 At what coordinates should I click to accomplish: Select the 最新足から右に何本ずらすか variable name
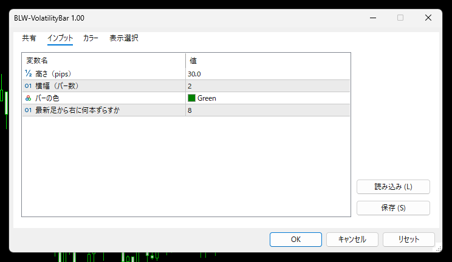pyautogui.click(x=77, y=110)
